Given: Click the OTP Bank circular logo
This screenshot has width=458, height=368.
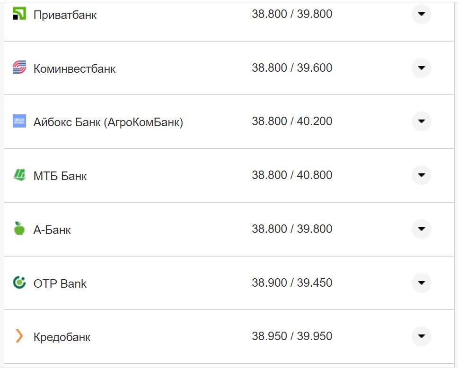Looking at the screenshot, I should (19, 282).
